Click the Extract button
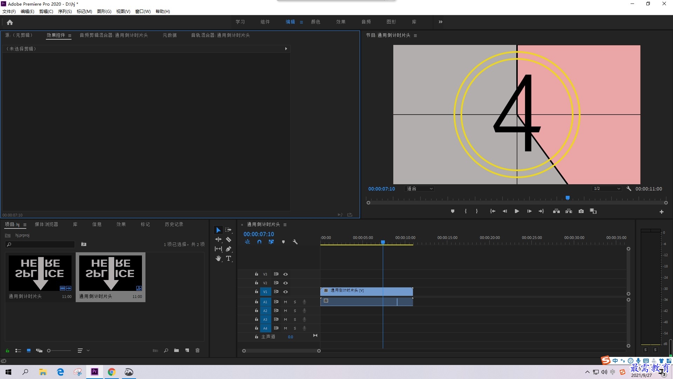The image size is (673, 379). [569, 211]
